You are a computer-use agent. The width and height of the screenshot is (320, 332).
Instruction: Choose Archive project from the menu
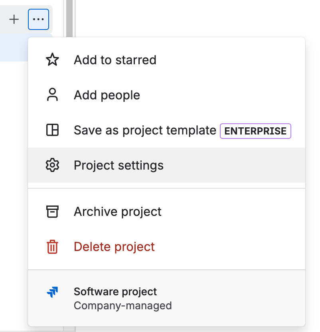pyautogui.click(x=117, y=211)
